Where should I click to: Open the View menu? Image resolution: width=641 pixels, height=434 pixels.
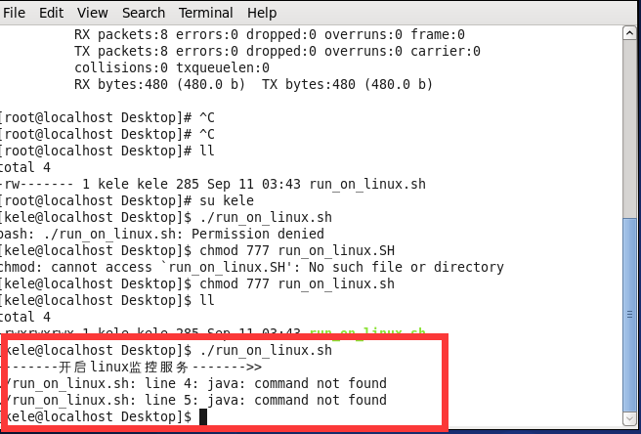(x=92, y=13)
